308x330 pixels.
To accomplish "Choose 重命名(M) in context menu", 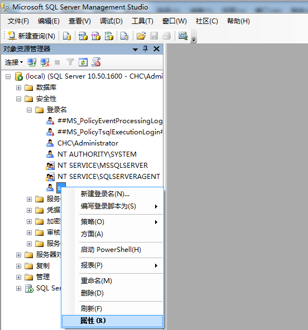I will click(x=112, y=281).
